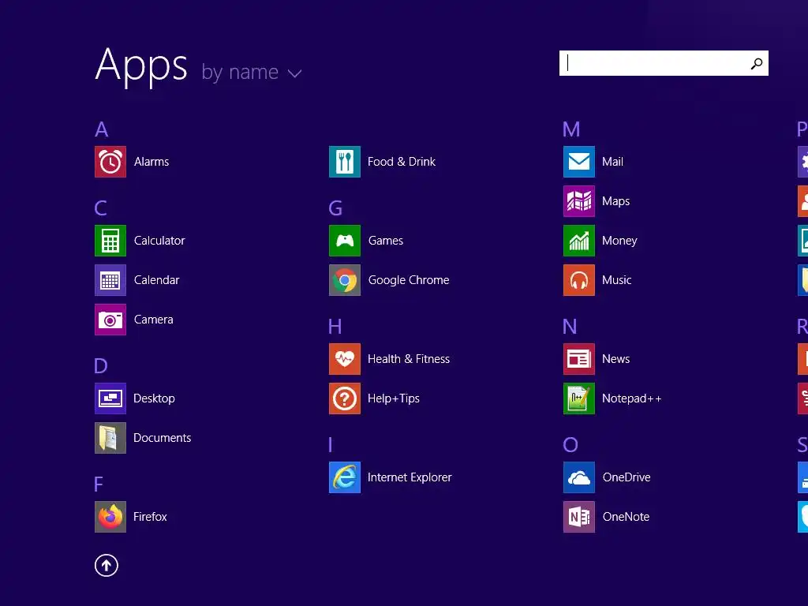Open the Food & Drink app icon
This screenshot has height=606, width=808.
pyautogui.click(x=345, y=162)
